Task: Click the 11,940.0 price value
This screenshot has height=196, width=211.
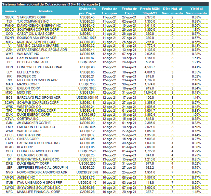Action: [150, 93]
